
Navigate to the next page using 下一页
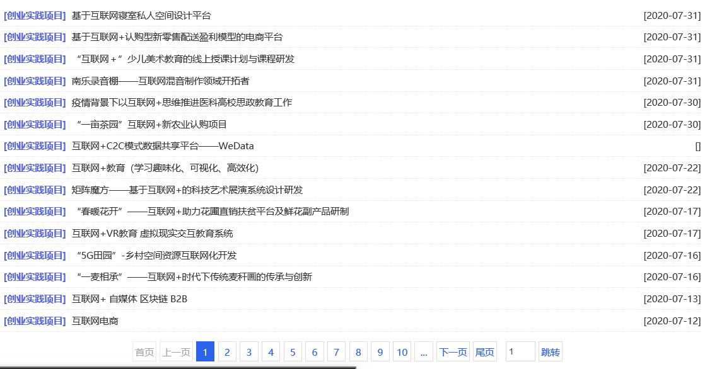pyautogui.click(x=453, y=351)
